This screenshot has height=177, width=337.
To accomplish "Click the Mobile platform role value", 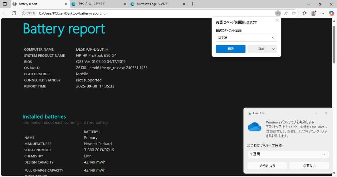I will pos(82,74).
